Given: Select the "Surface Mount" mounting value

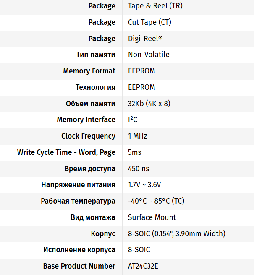Looking at the screenshot, I should 152,217.
